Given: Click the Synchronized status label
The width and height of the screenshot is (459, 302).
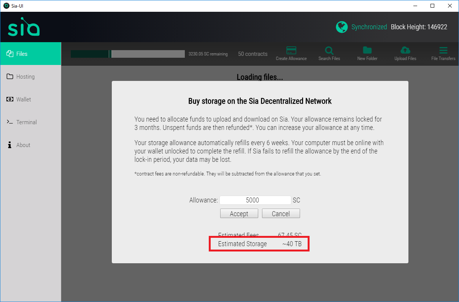Looking at the screenshot, I should point(369,27).
